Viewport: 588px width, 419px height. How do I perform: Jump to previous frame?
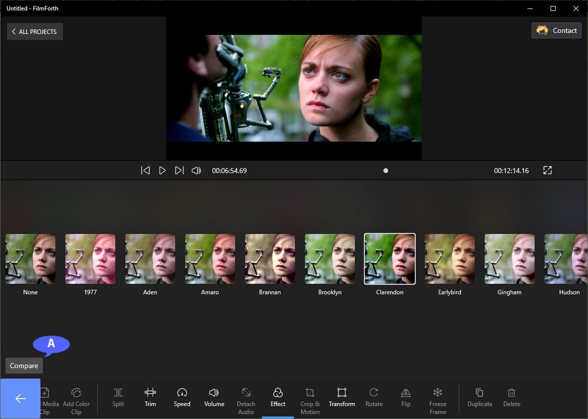point(145,171)
